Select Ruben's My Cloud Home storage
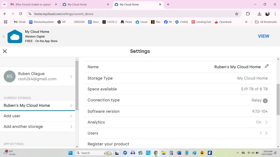The height and width of the screenshot is (157, 280). coord(37,105)
